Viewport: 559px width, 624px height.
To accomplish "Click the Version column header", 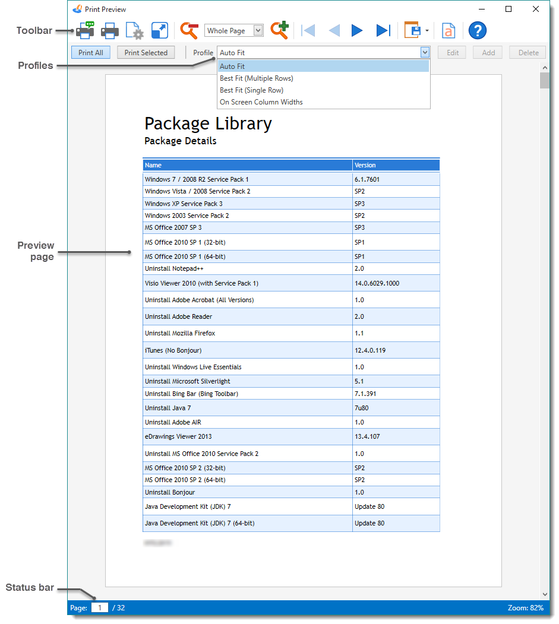I will (396, 165).
